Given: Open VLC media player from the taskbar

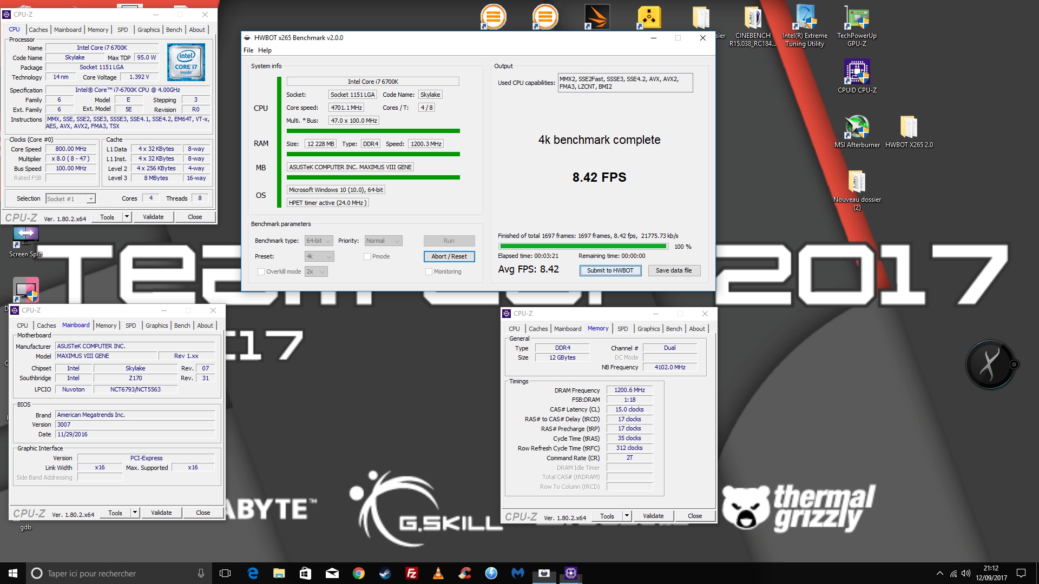Looking at the screenshot, I should click(x=438, y=573).
